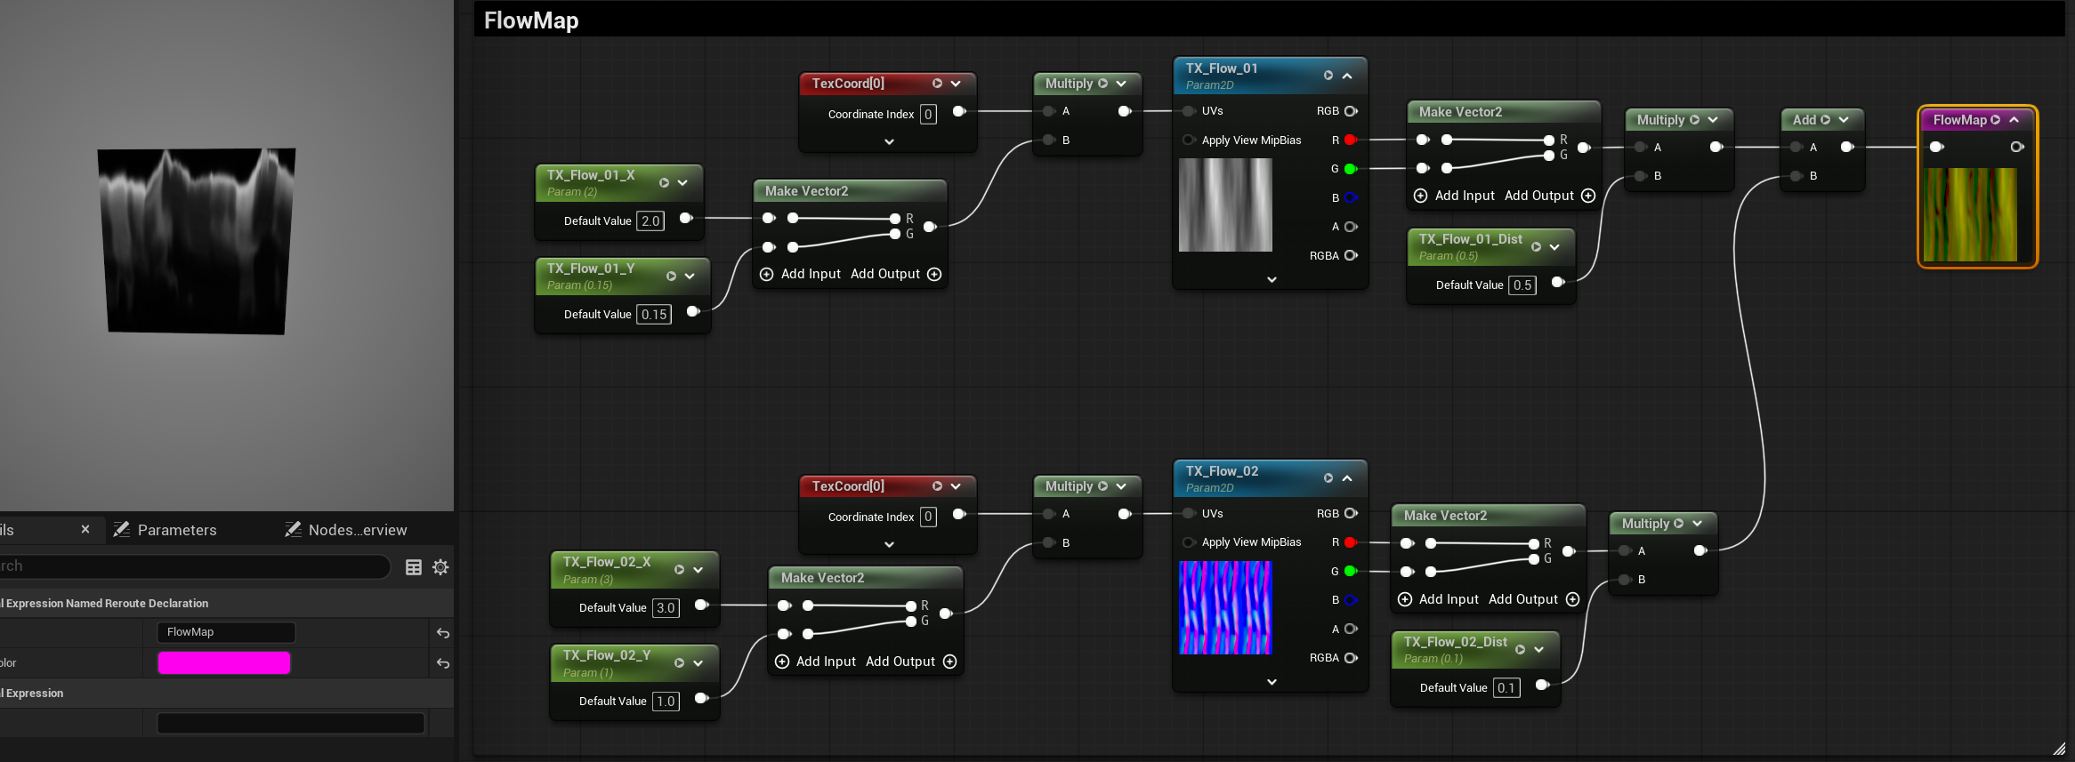
Task: Click the FlowMap name input field
Action: pos(226,632)
